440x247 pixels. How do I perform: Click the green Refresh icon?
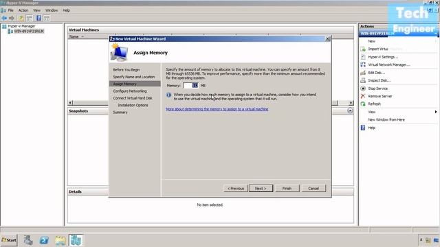[x=363, y=104]
